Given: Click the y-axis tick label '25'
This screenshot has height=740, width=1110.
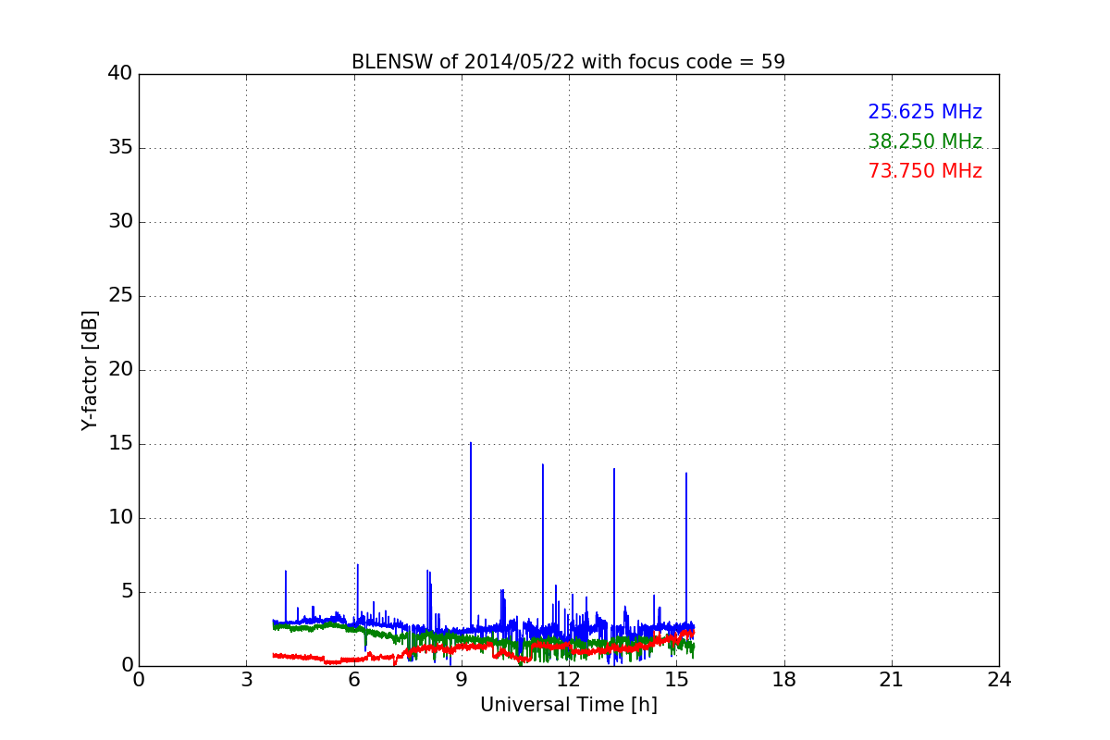Looking at the screenshot, I should 120,296.
